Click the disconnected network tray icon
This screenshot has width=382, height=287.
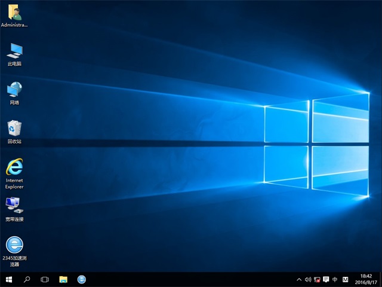[x=317, y=279]
